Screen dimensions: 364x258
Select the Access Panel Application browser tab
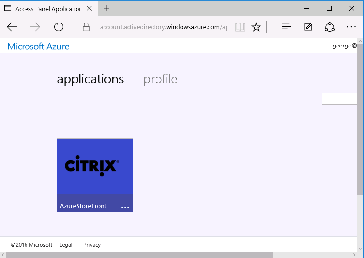click(49, 9)
